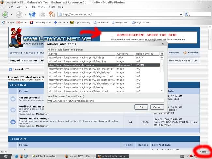
Task: Switch to Adobe Photoshop in taskbar
Action: coord(44,156)
